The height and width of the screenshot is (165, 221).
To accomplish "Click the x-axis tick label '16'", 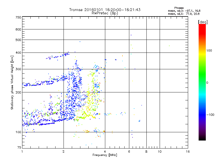I will point(188,152).
